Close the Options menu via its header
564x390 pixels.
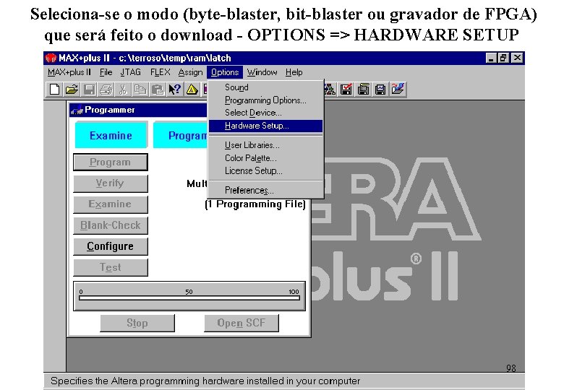click(x=225, y=72)
